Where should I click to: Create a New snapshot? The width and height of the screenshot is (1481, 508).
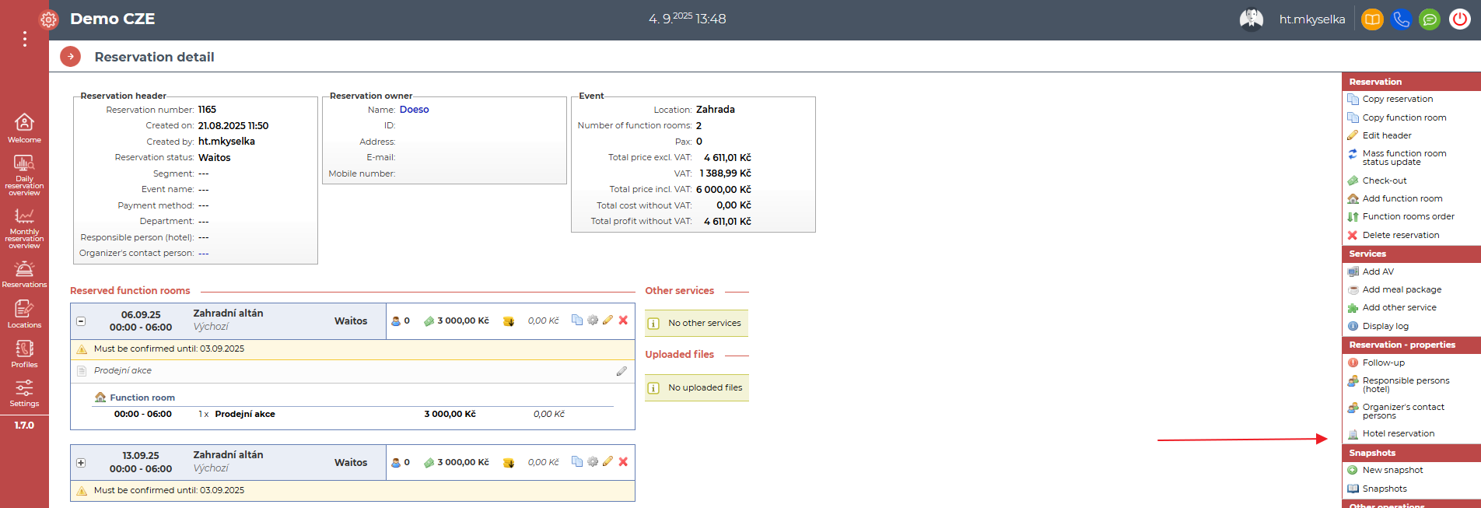tap(1392, 470)
